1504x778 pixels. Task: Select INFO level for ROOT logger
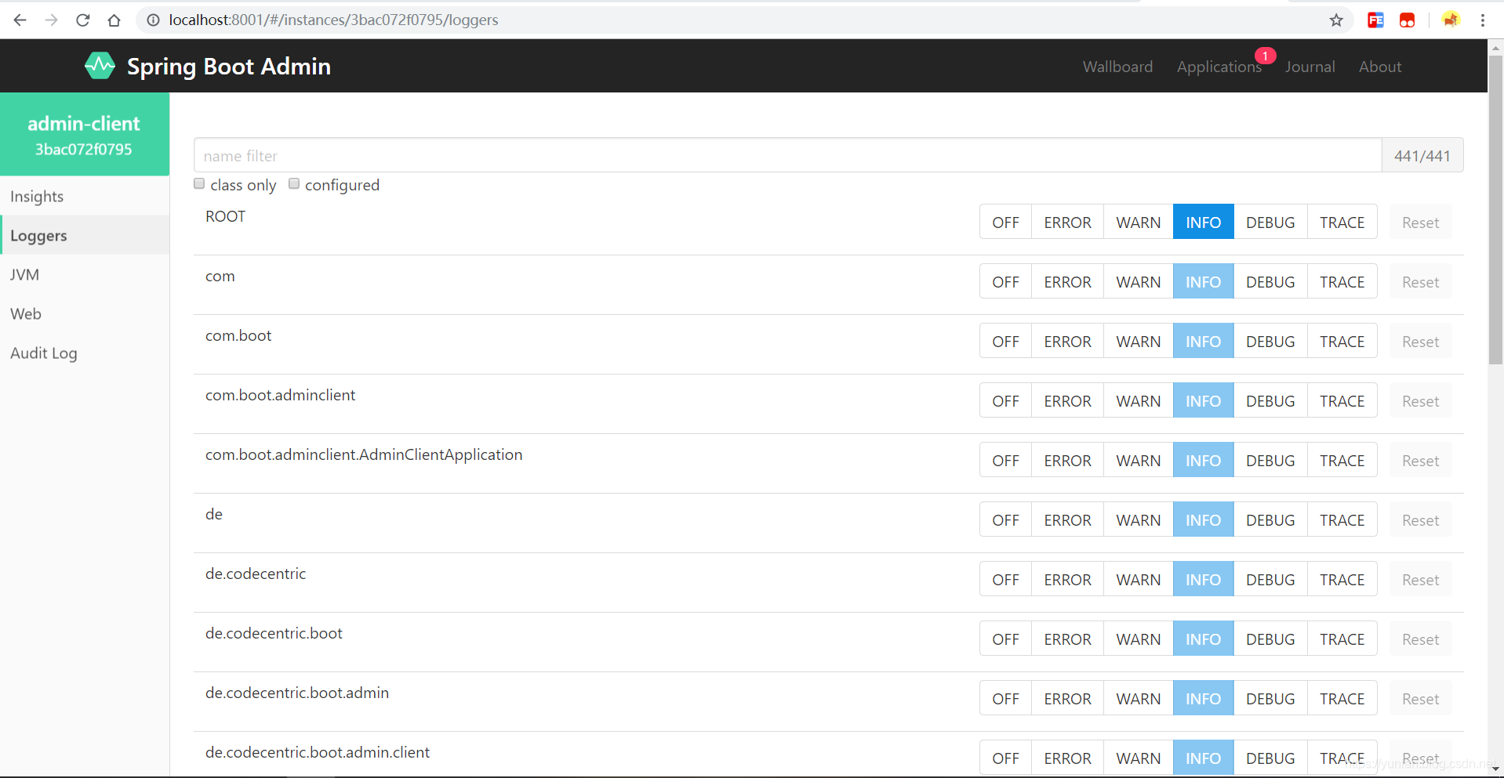pyautogui.click(x=1203, y=222)
